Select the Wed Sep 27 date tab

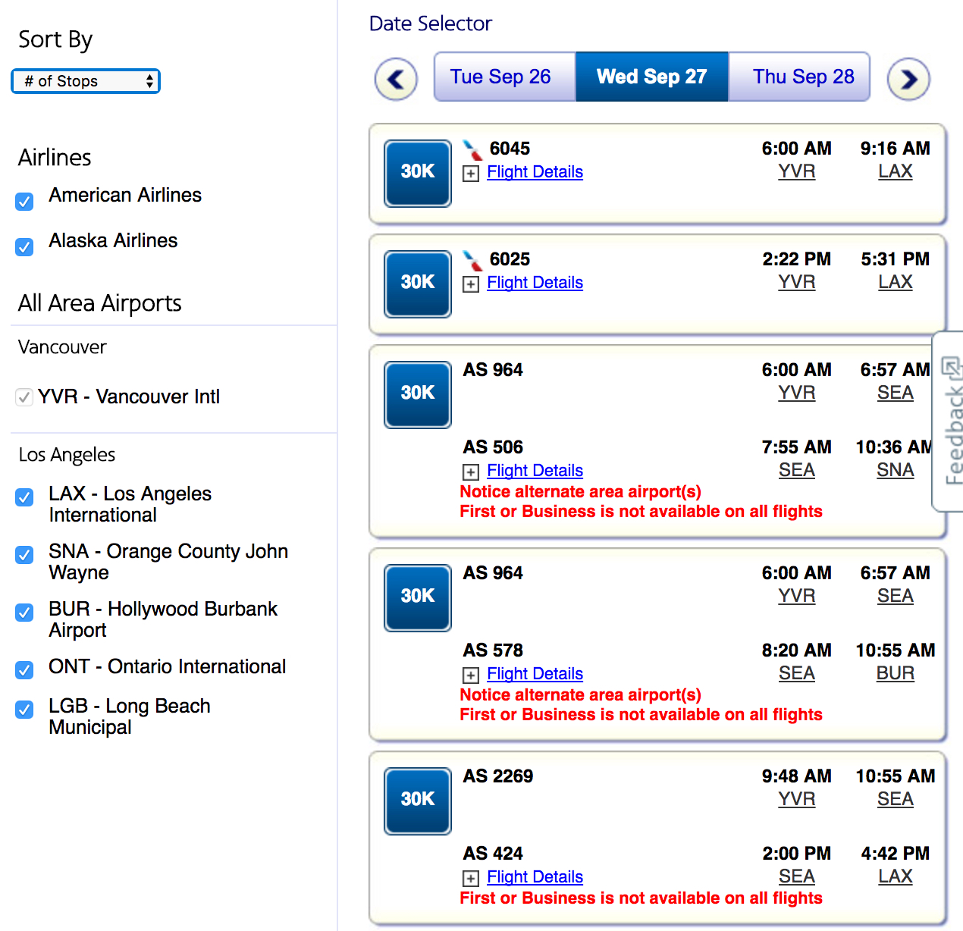pyautogui.click(x=652, y=77)
